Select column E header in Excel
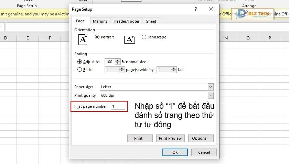Viewport: 289px width, 164px height. click(28, 38)
